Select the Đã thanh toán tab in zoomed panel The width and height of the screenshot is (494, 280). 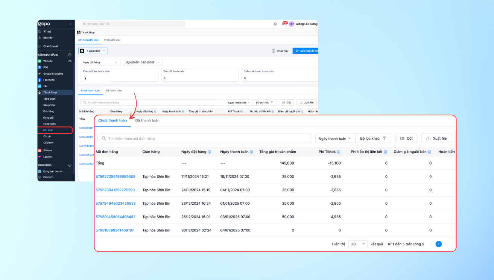tap(147, 120)
